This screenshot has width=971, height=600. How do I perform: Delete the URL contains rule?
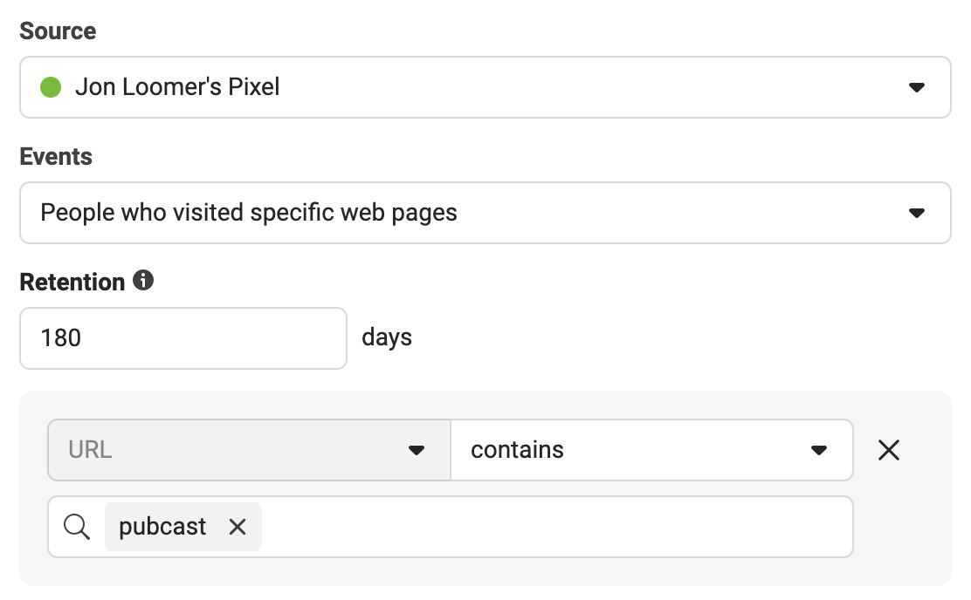tap(889, 450)
